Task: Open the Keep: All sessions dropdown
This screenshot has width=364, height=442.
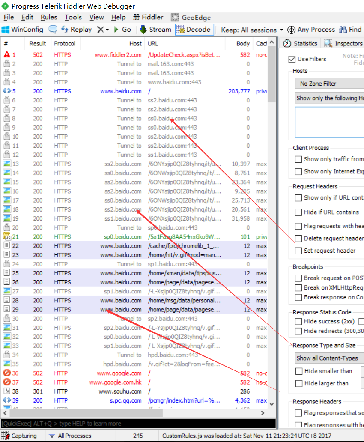Action: click(251, 29)
